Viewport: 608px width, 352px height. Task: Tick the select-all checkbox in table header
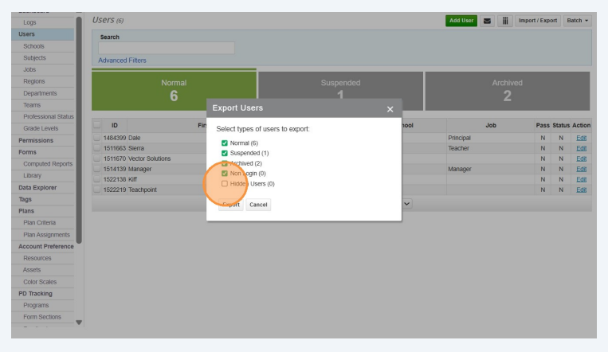point(97,125)
